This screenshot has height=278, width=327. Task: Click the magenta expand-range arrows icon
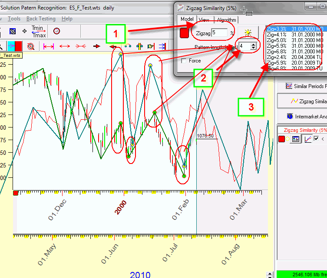(x=49, y=46)
